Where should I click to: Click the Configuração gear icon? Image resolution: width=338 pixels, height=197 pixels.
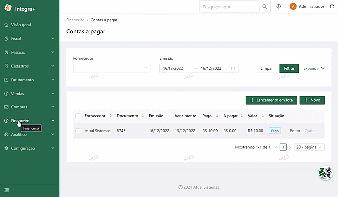click(6, 148)
